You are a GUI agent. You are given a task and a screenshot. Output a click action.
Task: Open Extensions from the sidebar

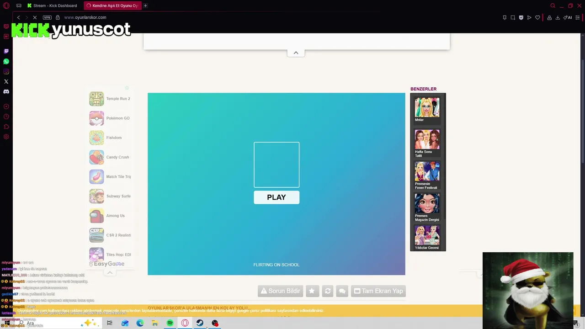point(6,127)
